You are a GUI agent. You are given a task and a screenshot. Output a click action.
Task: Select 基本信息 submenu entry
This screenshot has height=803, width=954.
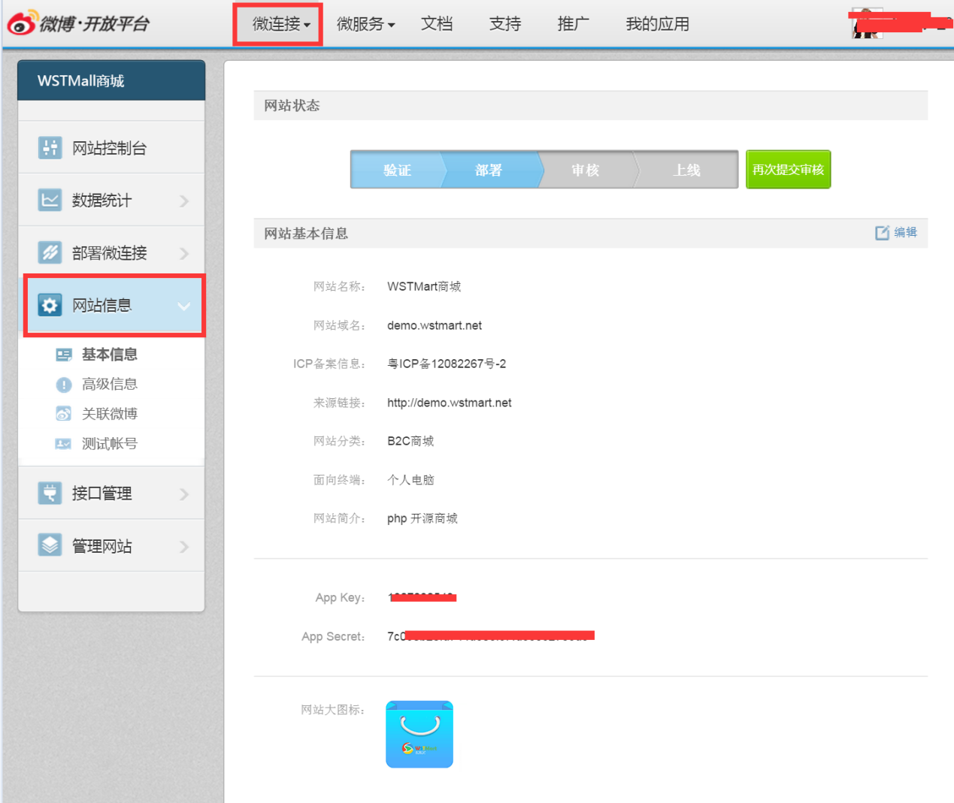tap(110, 355)
